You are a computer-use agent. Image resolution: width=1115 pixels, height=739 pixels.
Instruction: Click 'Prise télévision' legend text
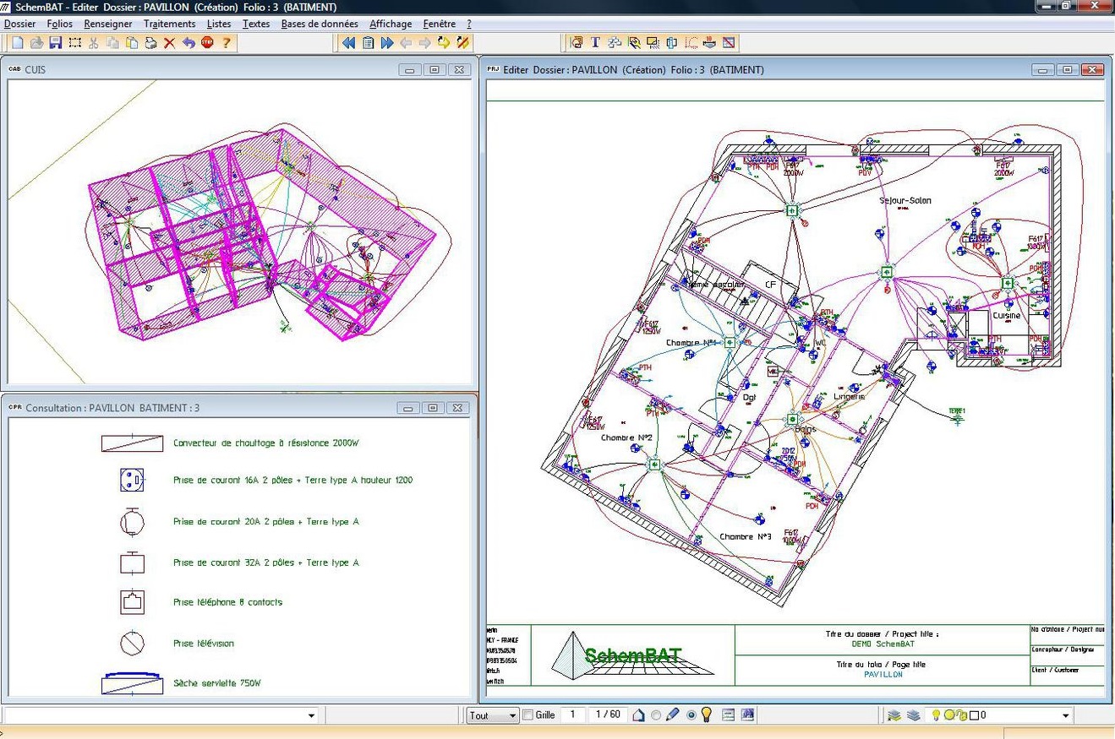204,644
